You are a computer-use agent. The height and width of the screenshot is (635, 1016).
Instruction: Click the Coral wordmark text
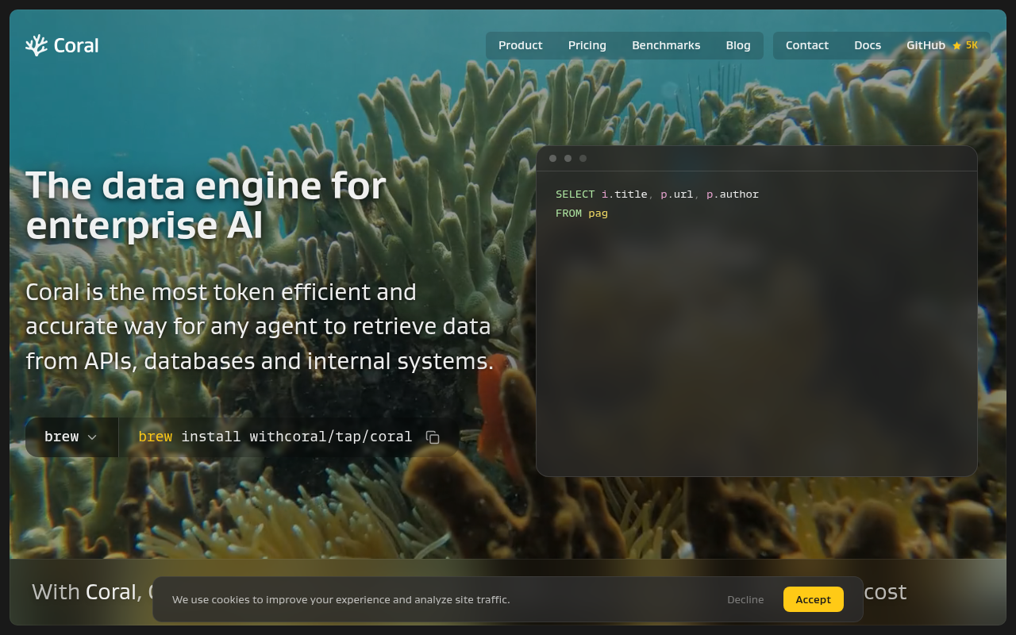[76, 45]
